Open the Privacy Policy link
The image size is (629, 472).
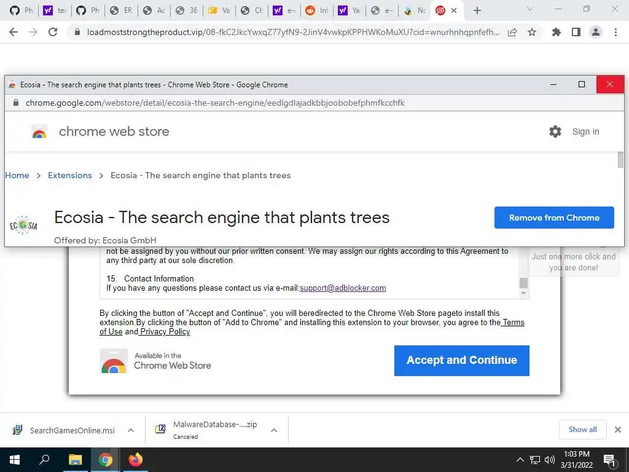[165, 331]
